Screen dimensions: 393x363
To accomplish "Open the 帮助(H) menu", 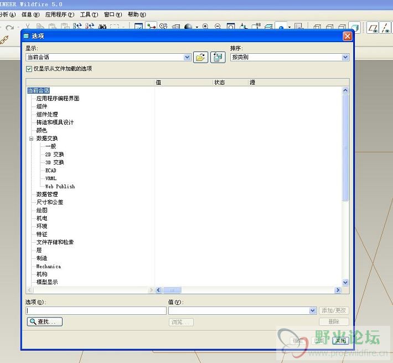I will (137, 14).
